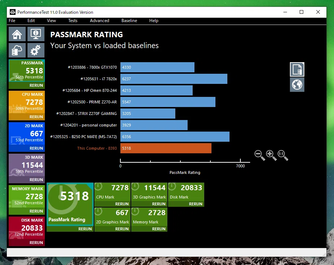334x265 pixels.
Task: Click the STRIX Z270F GAMING baseline bar
Action: (x=148, y=114)
